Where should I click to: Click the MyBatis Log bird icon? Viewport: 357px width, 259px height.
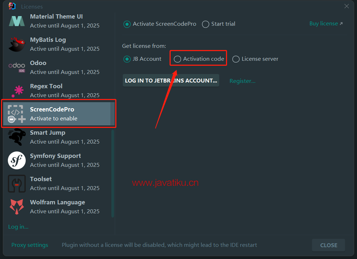(x=17, y=44)
